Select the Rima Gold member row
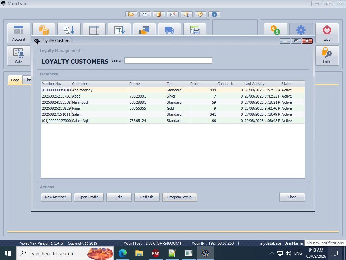Viewport: 346px width, 260px height. tap(173, 108)
